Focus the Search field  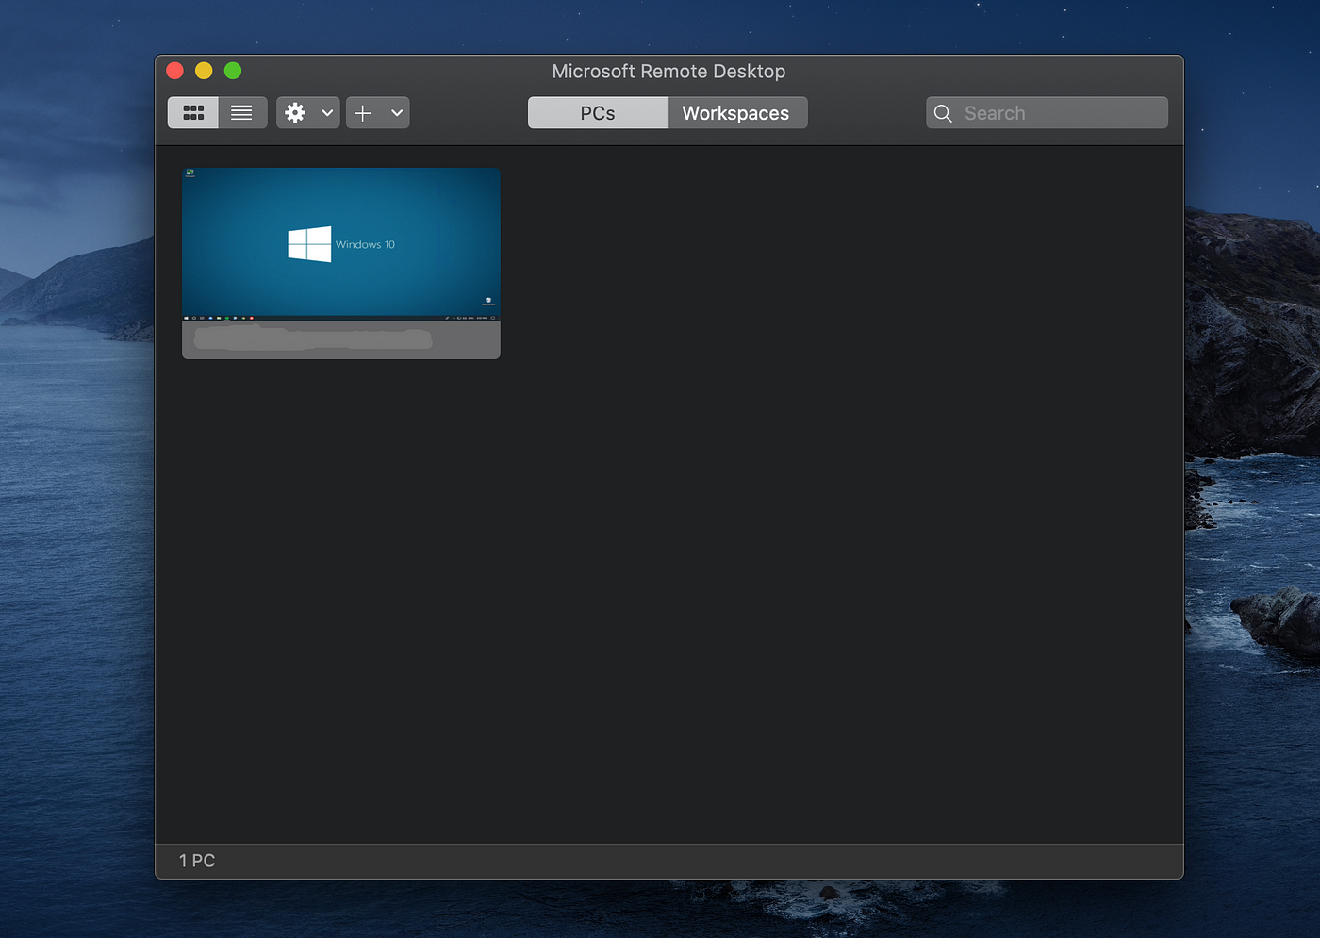pos(1047,113)
